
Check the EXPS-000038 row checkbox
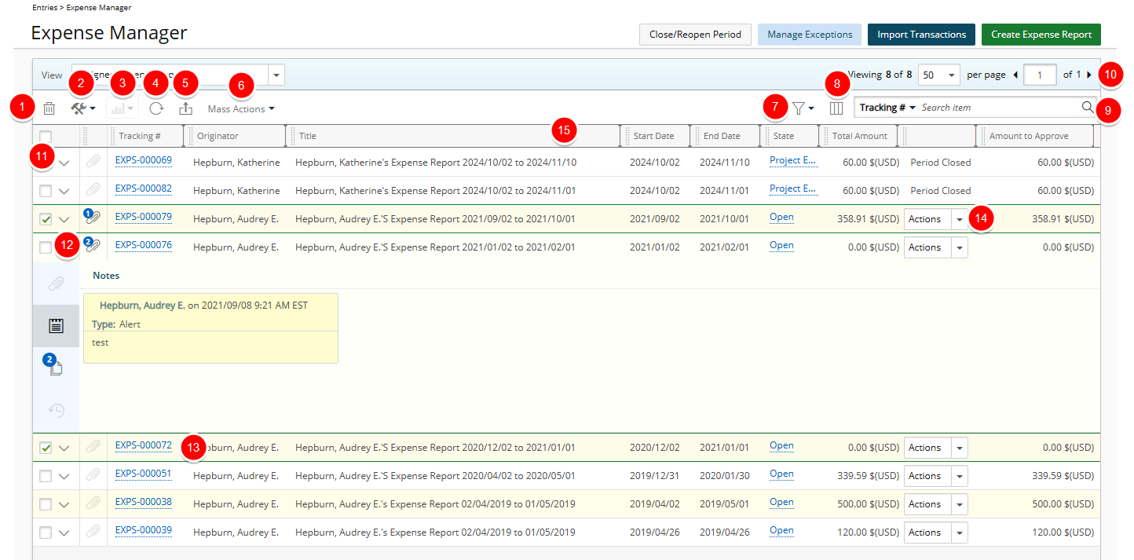pos(46,504)
